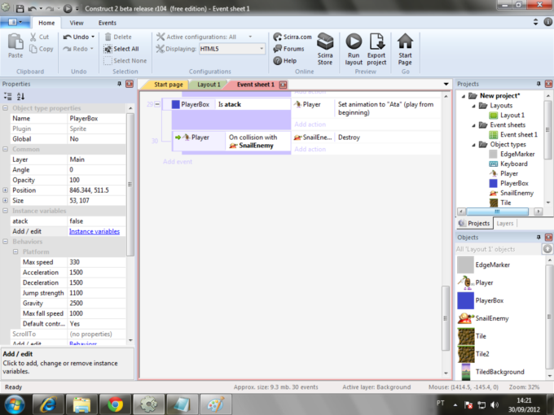This screenshot has height=415, width=554.
Task: Click the Select None icon
Action: 108,61
